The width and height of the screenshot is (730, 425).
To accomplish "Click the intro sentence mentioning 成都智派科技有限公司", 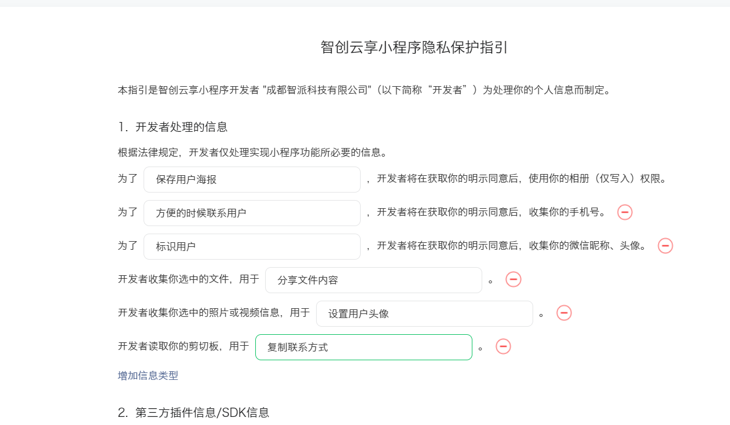I will (x=364, y=90).
